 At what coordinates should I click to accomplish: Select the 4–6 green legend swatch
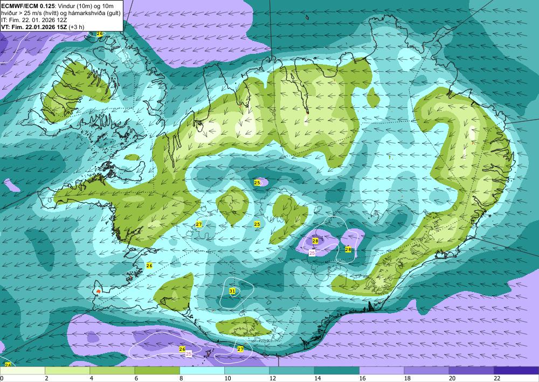point(112,370)
